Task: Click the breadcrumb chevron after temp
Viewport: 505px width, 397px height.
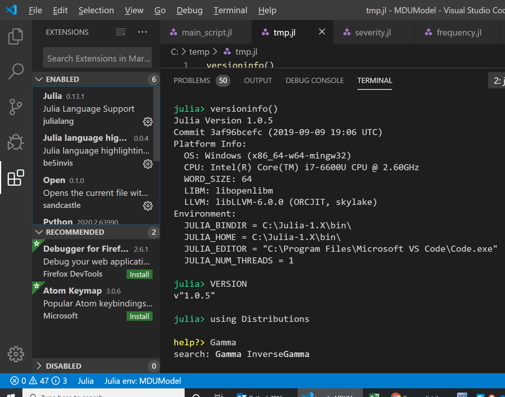Action: [x=215, y=51]
